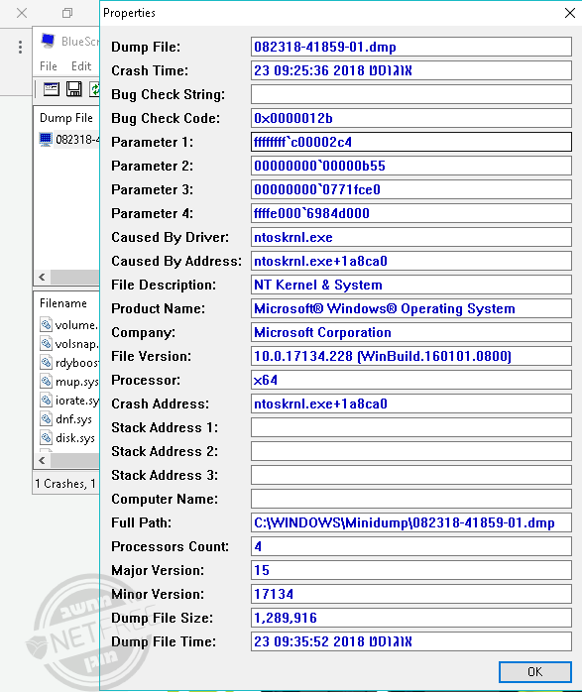The image size is (582, 692).
Task: Close the Properties dialog
Action: [570, 13]
